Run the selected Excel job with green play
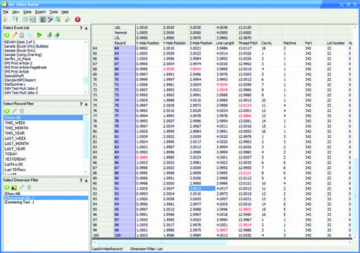Image resolution: width=360 pixels, height=253 pixels. click(x=39, y=35)
